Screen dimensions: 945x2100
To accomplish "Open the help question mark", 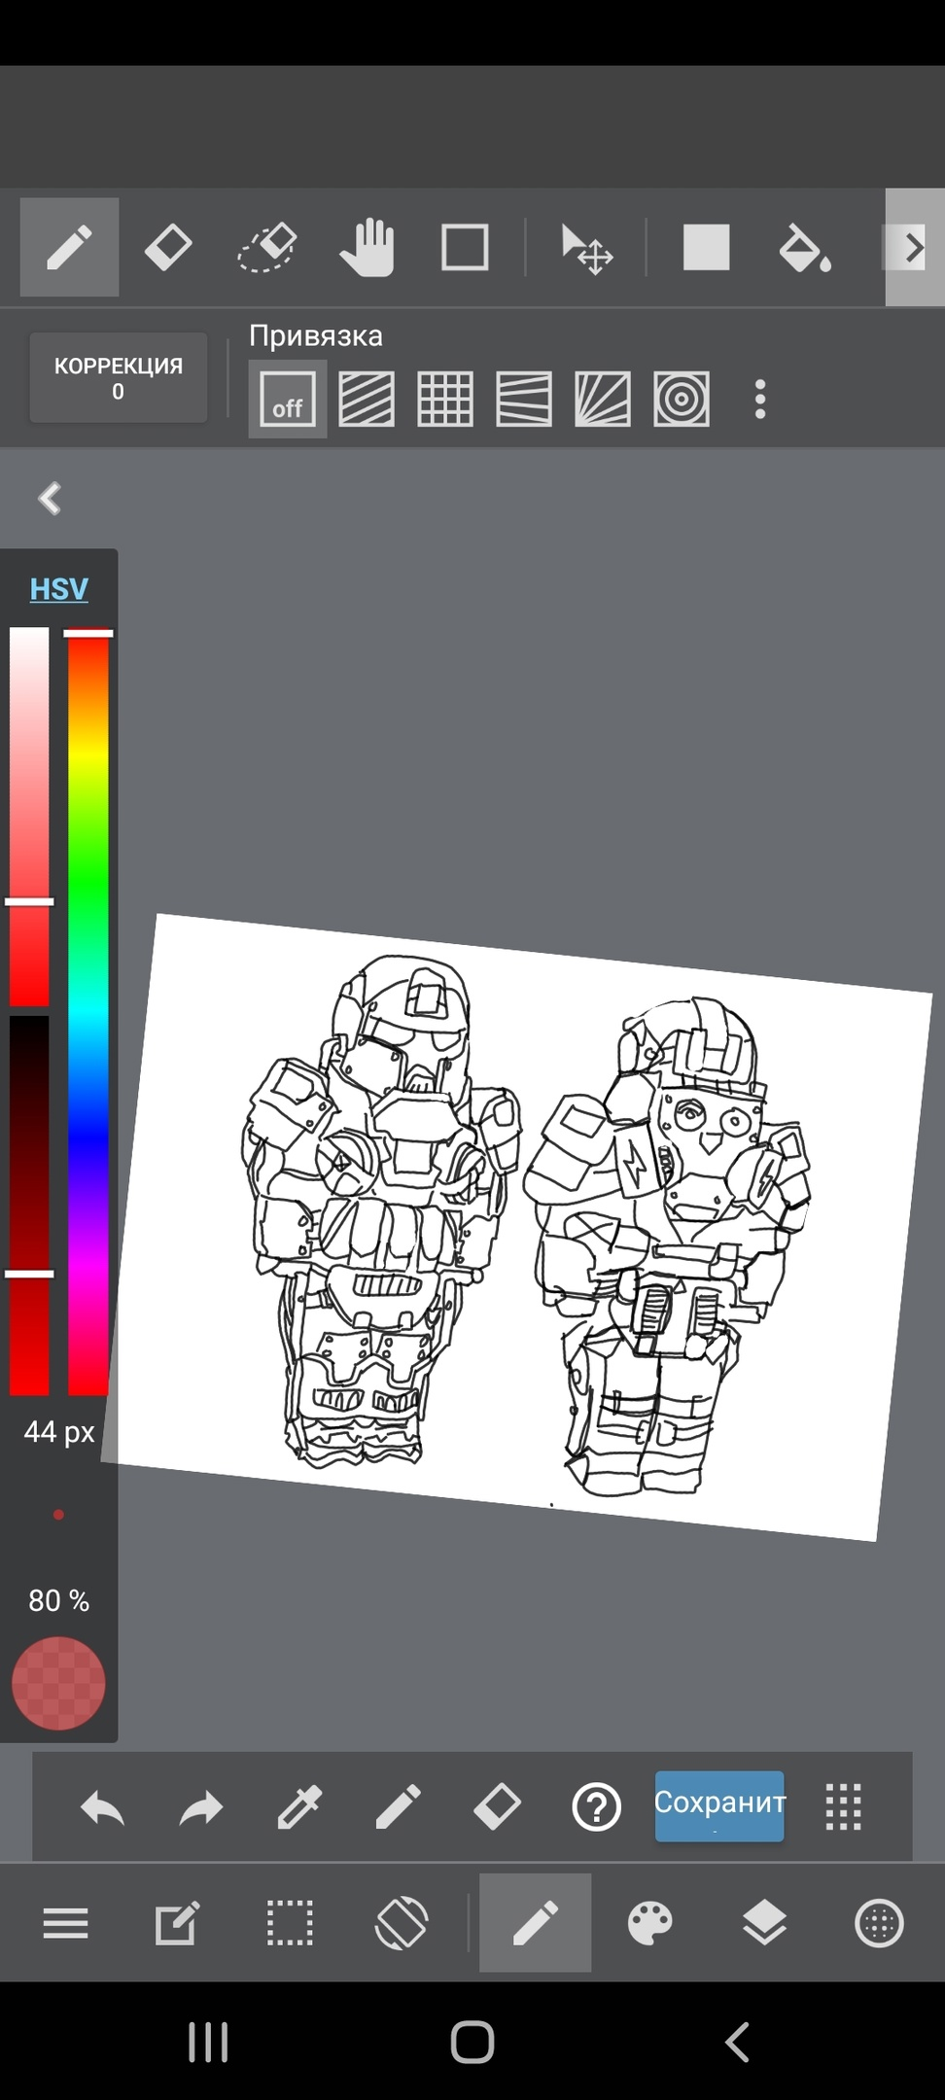I will tap(596, 1808).
